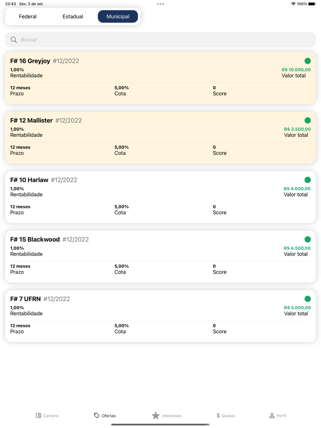Tap the R$ 4.500,00 total value

(x=297, y=248)
